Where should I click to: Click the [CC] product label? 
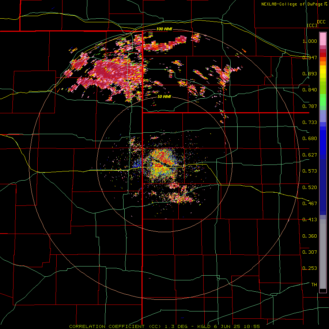point(312,25)
